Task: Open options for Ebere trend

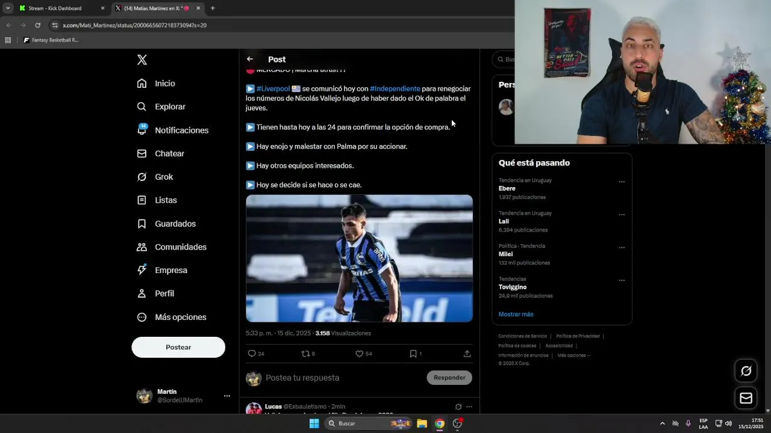Action: point(622,182)
